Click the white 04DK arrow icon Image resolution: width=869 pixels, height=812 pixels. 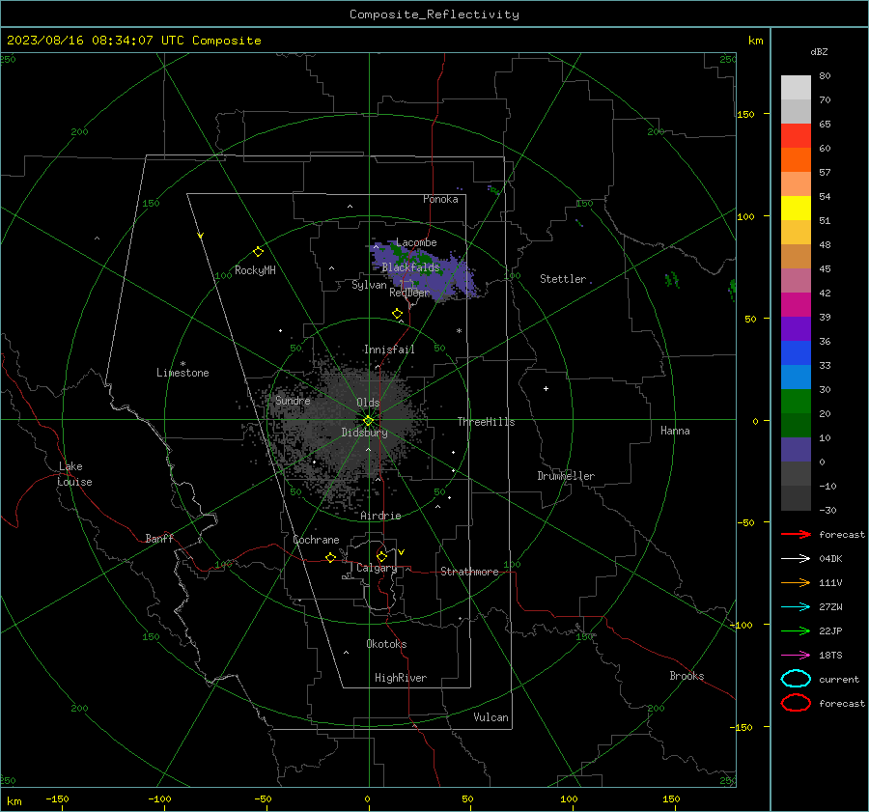pos(796,559)
